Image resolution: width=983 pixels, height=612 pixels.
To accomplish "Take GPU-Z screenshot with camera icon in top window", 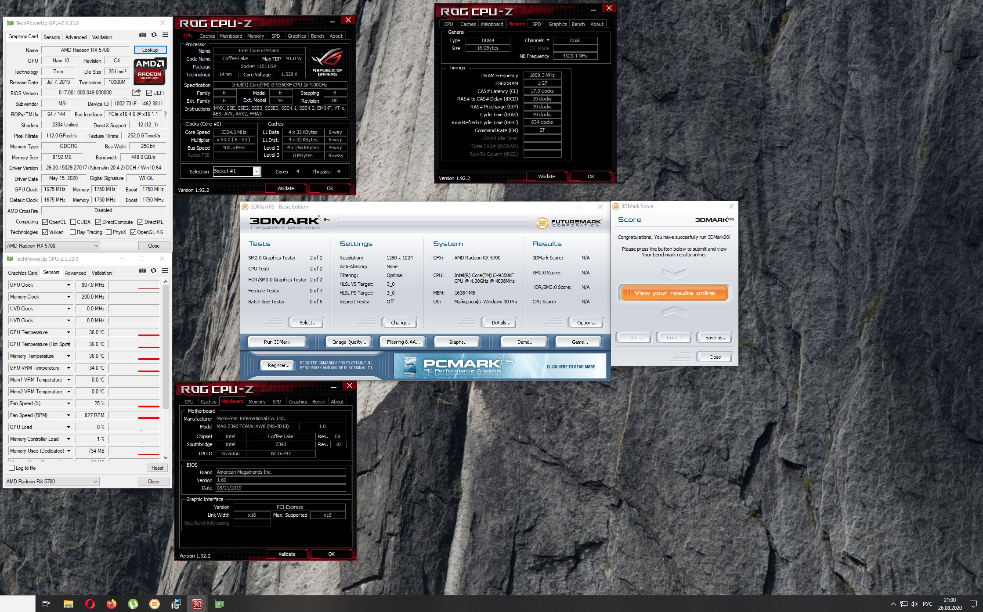I will tap(143, 35).
